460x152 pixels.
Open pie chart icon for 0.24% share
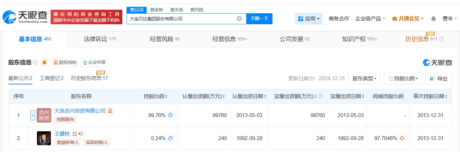[x=171, y=138]
